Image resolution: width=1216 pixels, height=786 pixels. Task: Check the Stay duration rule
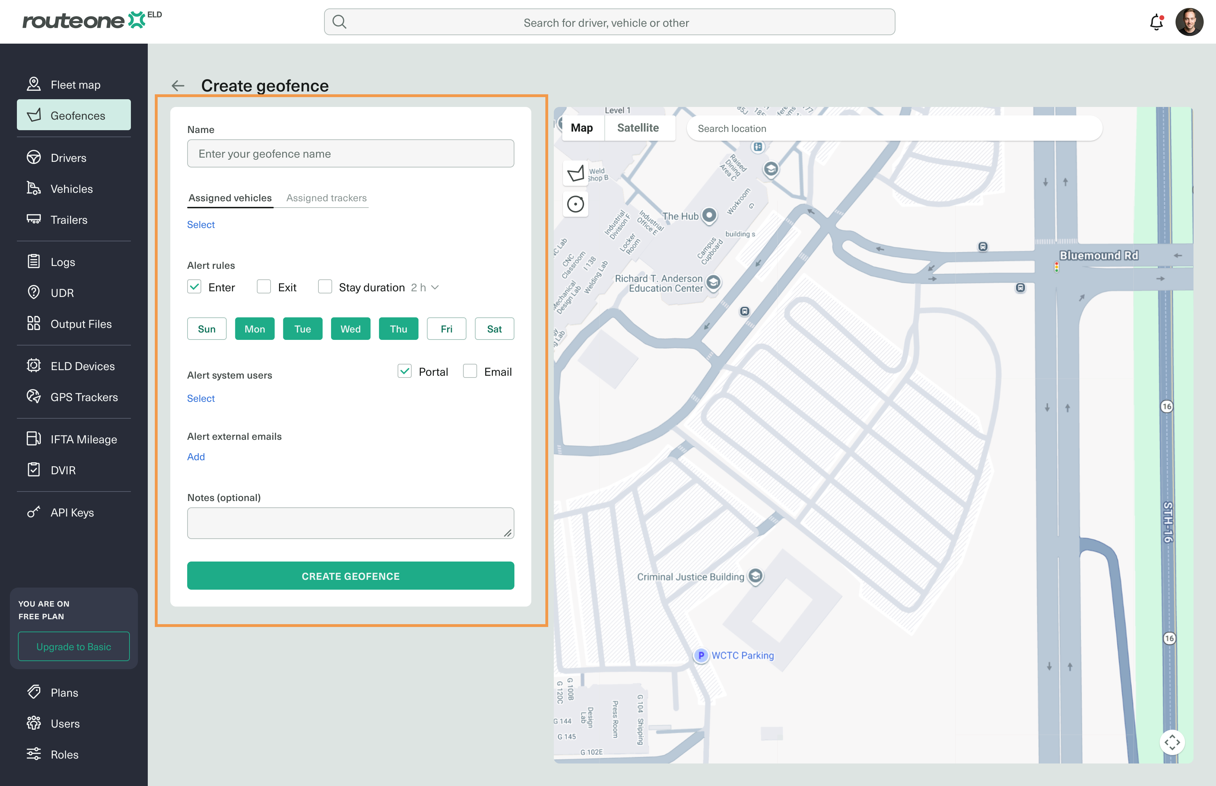click(x=325, y=287)
